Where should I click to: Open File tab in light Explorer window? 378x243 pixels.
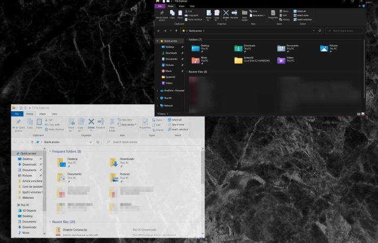[x=17, y=114]
